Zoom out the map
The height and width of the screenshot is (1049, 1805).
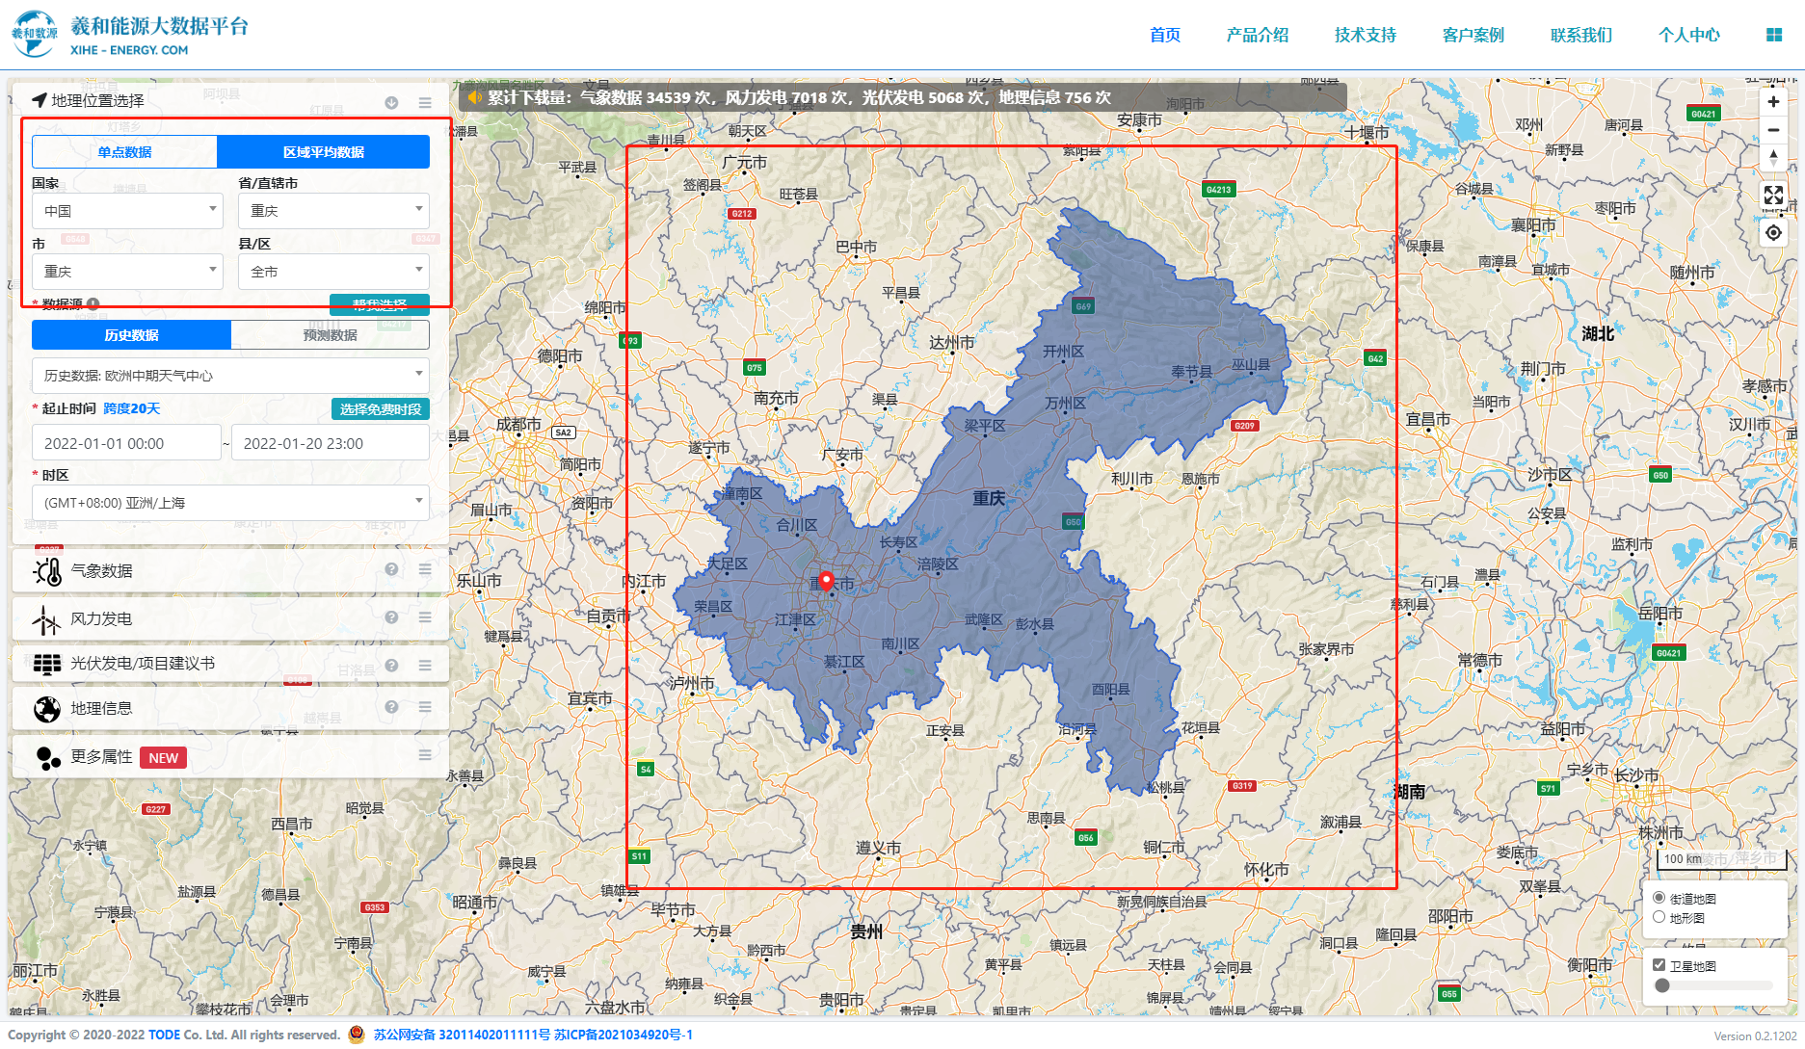pyautogui.click(x=1773, y=130)
